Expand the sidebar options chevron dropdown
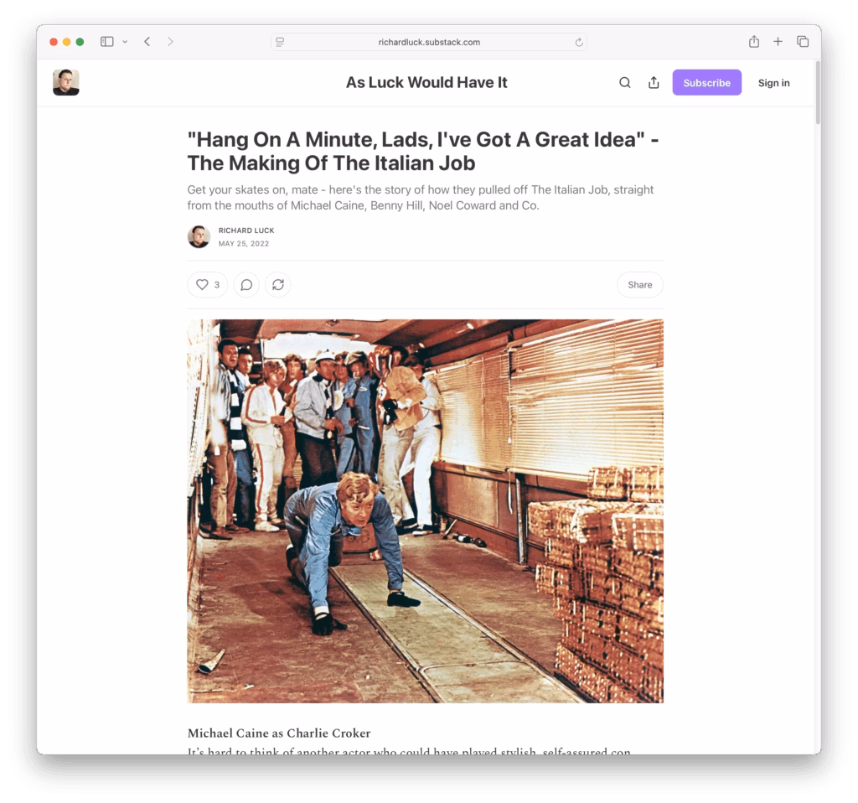The height and width of the screenshot is (803, 858). (125, 42)
